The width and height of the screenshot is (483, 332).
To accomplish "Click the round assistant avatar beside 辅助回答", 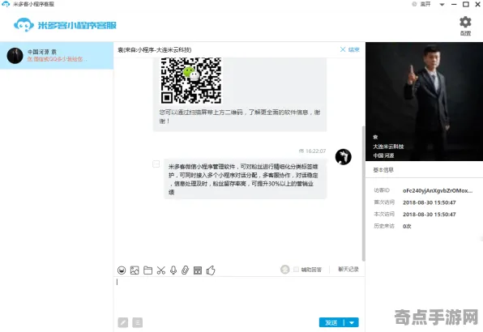I will [x=285, y=270].
